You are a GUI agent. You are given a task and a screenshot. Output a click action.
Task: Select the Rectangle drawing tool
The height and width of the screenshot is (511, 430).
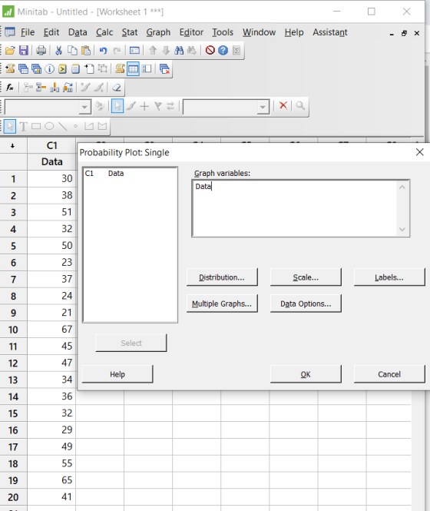[x=36, y=126]
